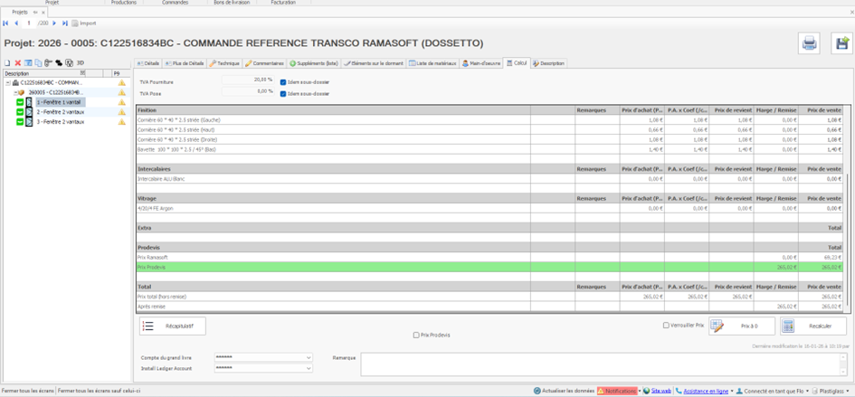The width and height of the screenshot is (855, 397).
Task: Click the Recalculer button
Action: pyautogui.click(x=812, y=326)
